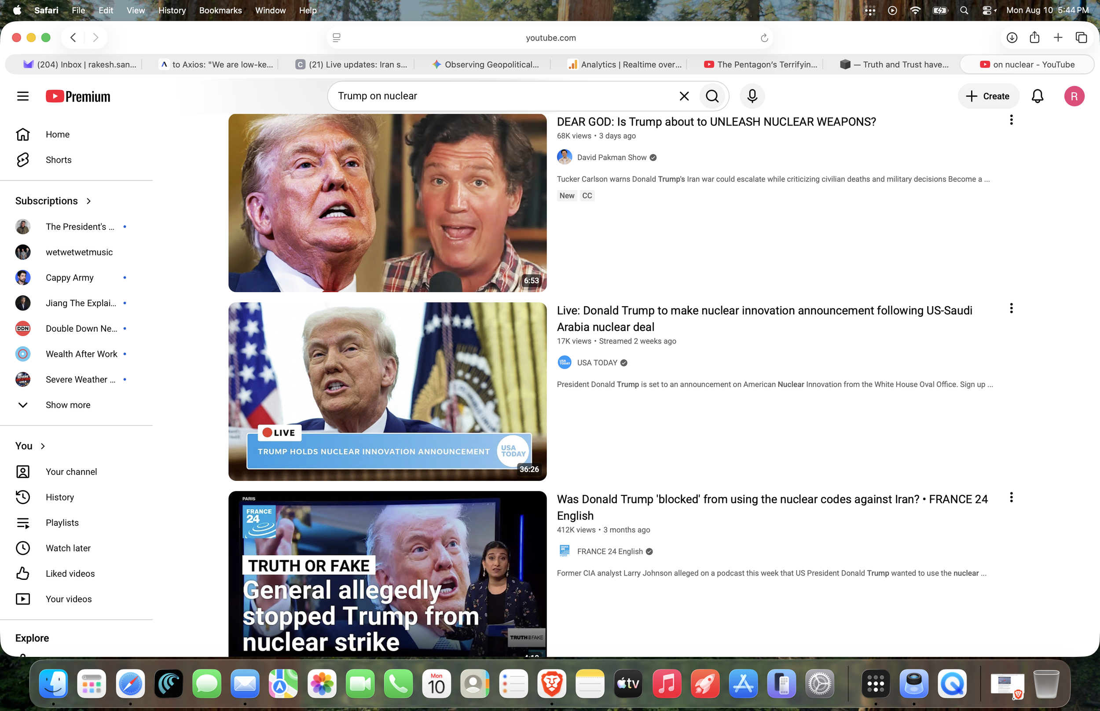The width and height of the screenshot is (1100, 711).
Task: Go back in Safari
Action: pos(73,37)
